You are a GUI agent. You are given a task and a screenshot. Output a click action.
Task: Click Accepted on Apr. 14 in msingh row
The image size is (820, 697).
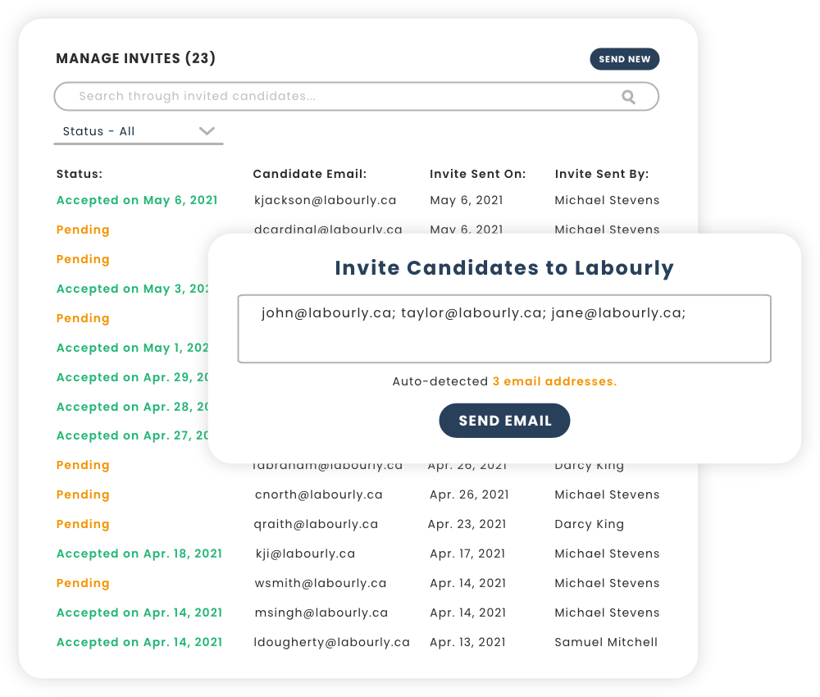tap(139, 613)
